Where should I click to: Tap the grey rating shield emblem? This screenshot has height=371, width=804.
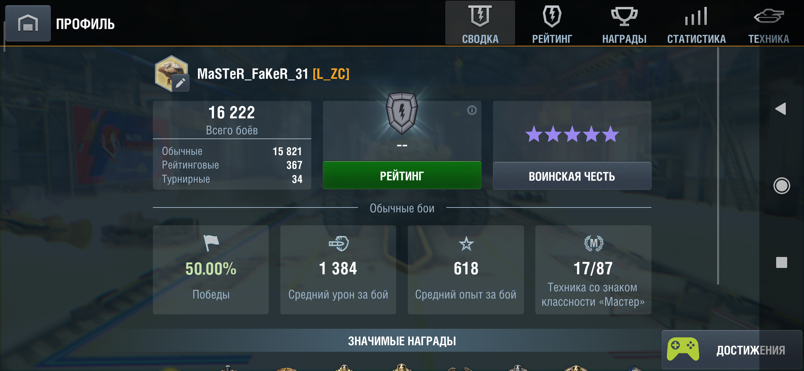click(x=402, y=113)
